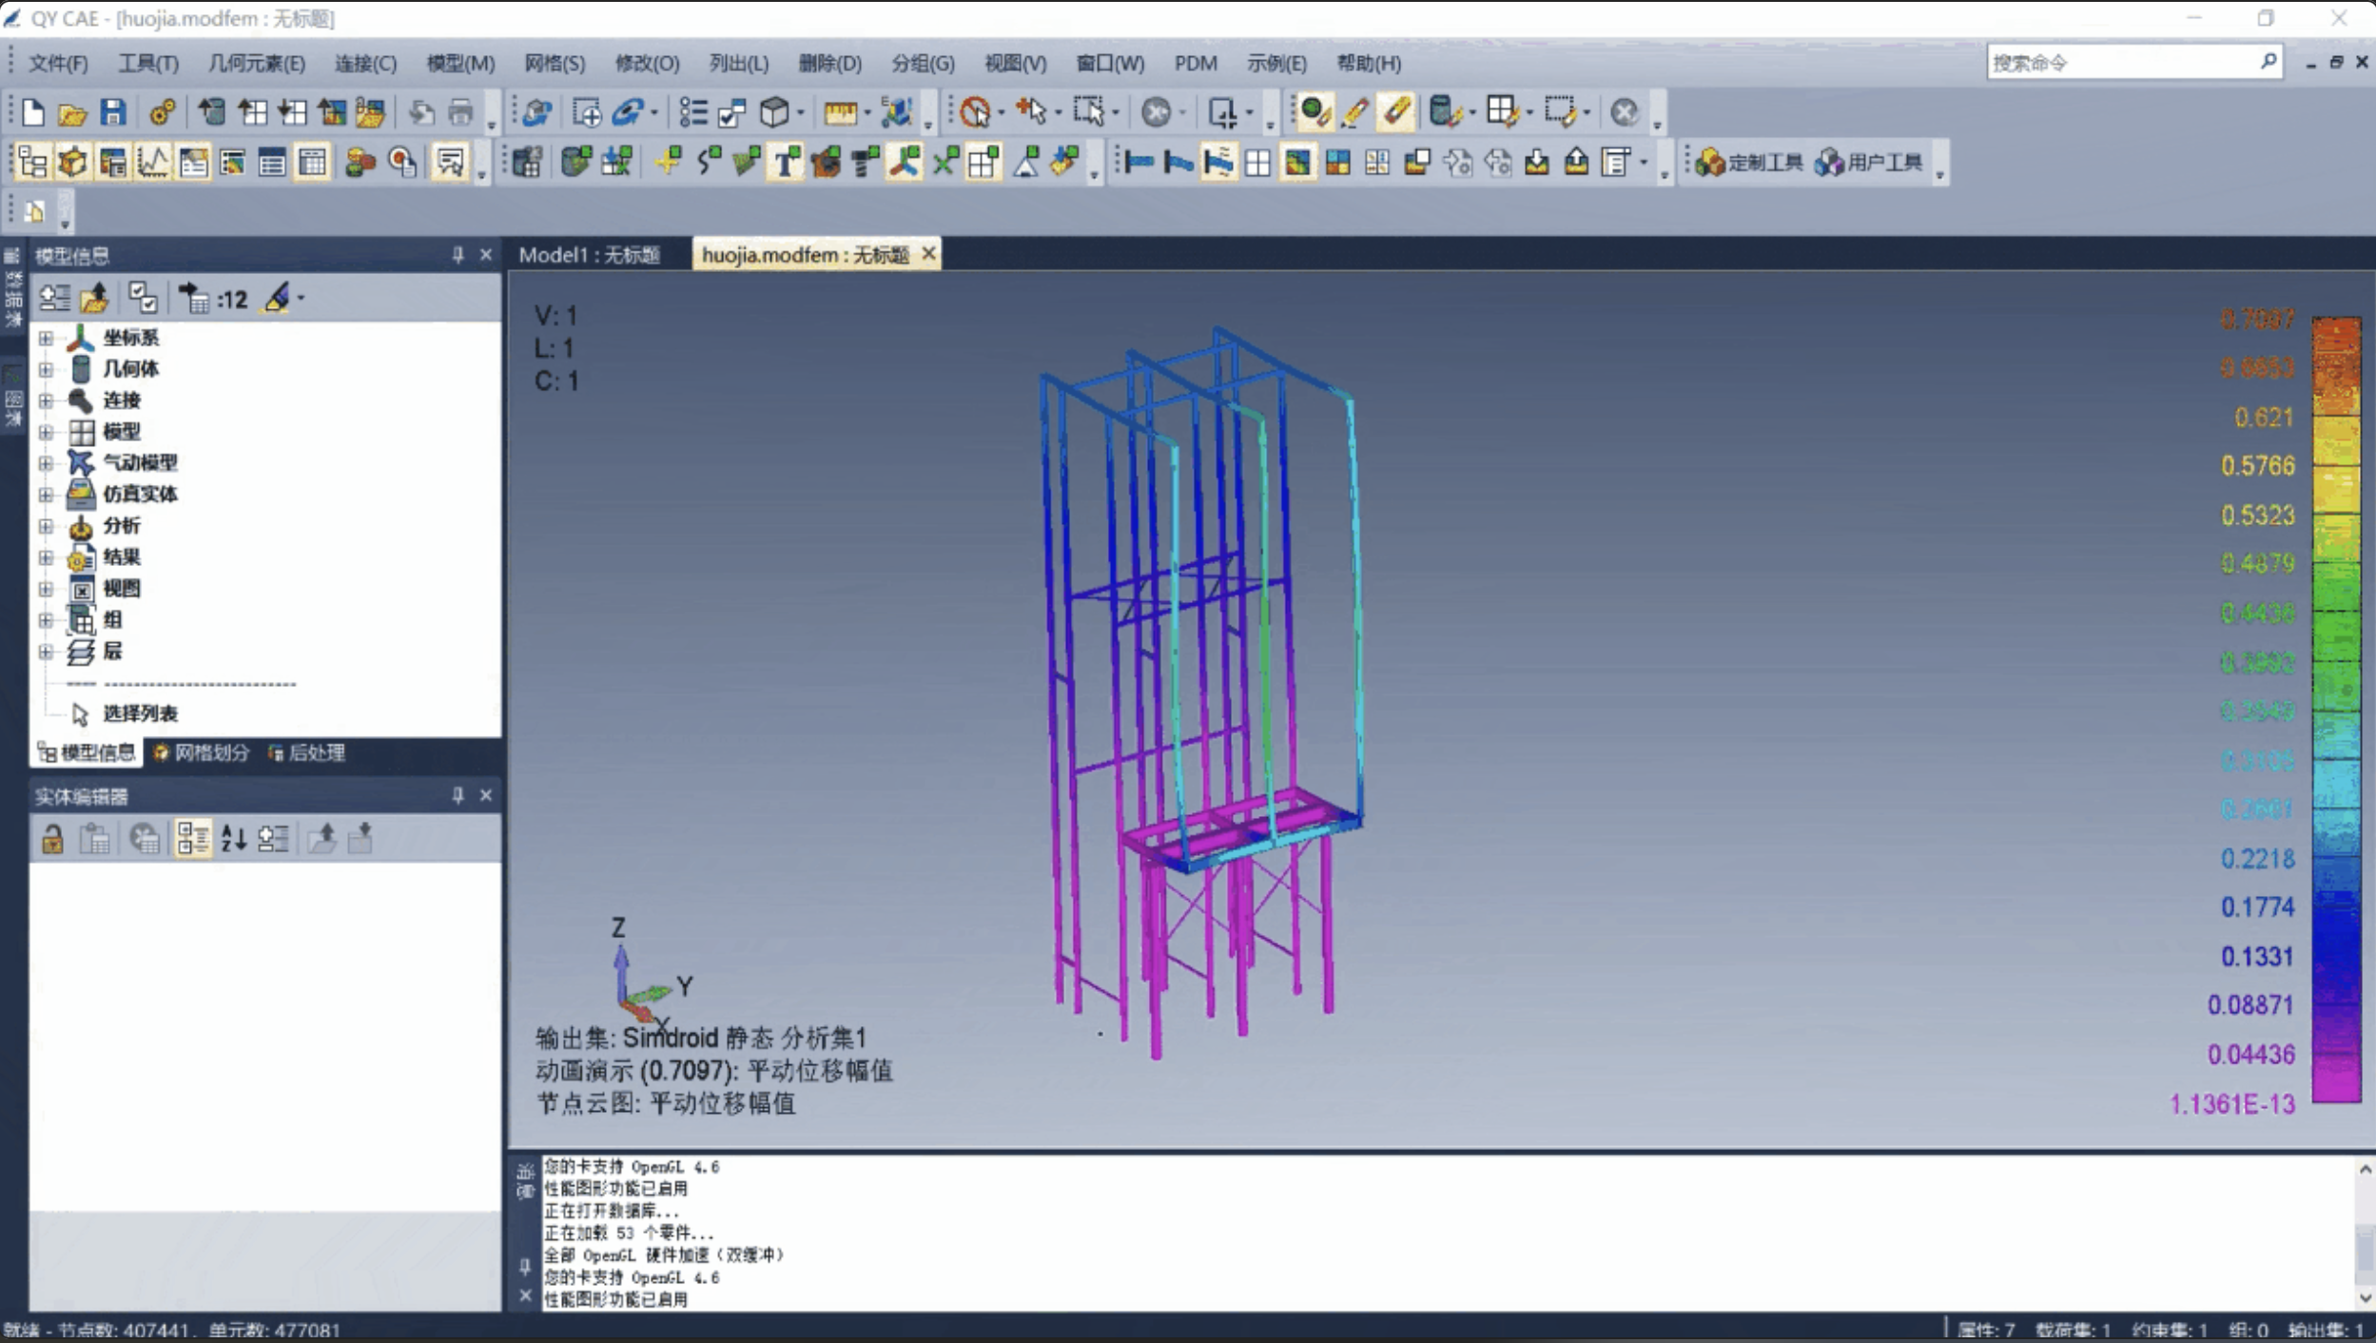The width and height of the screenshot is (2376, 1343).
Task: Sort entity editor alphabetically with A-Z icon
Action: 234,838
